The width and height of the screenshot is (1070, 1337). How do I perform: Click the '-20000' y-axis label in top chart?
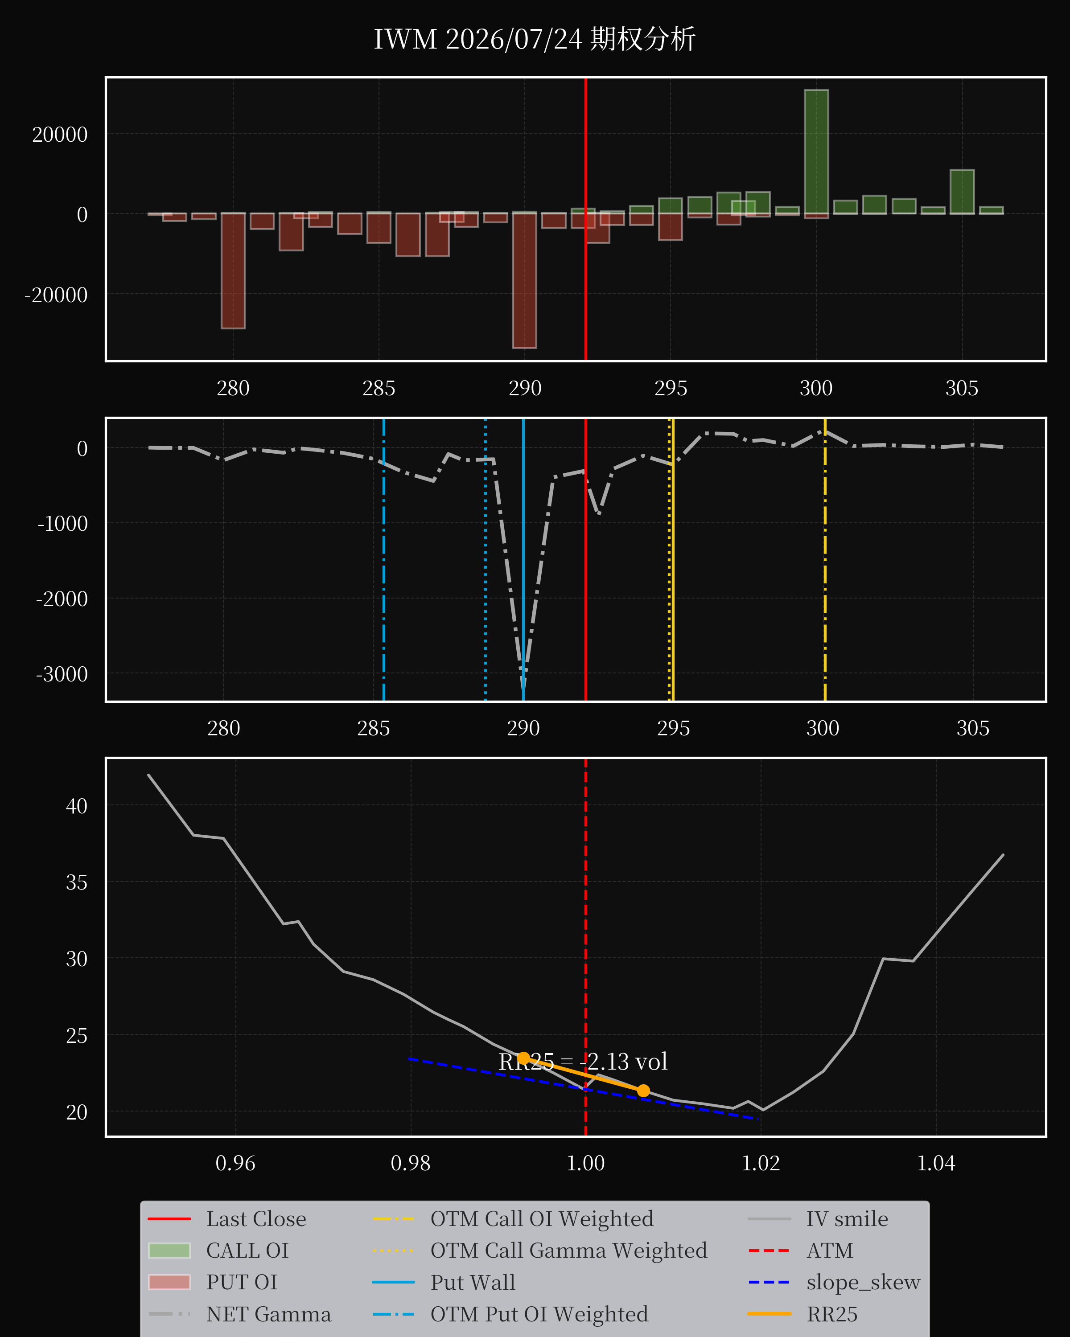(56, 295)
